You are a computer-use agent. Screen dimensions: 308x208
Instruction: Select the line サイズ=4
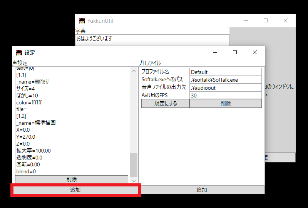(25, 89)
